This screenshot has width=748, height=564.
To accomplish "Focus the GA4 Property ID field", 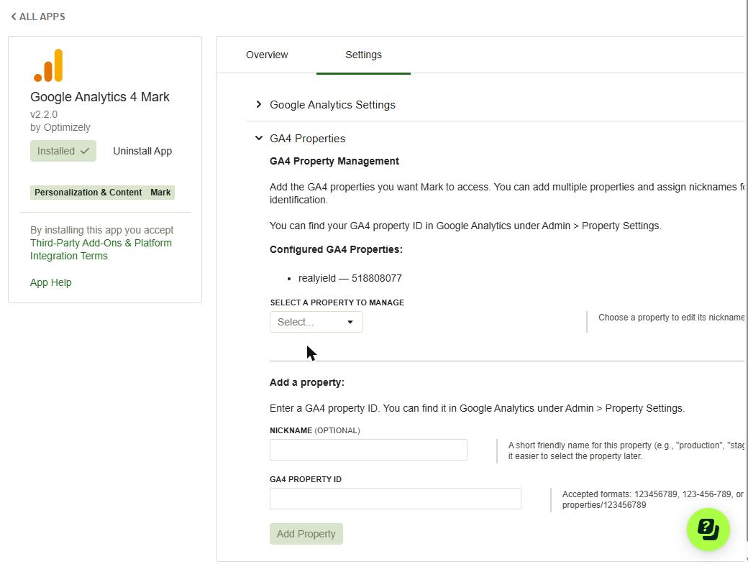I will click(x=396, y=499).
